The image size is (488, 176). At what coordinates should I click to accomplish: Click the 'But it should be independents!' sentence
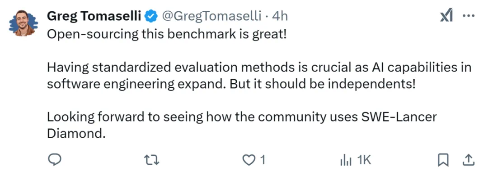(323, 84)
